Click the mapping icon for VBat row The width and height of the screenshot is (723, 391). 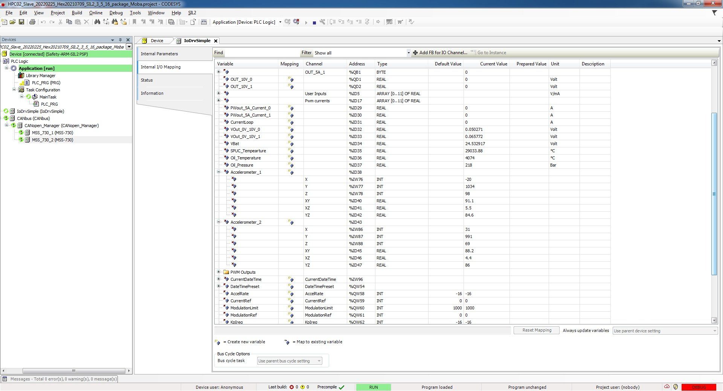click(291, 144)
